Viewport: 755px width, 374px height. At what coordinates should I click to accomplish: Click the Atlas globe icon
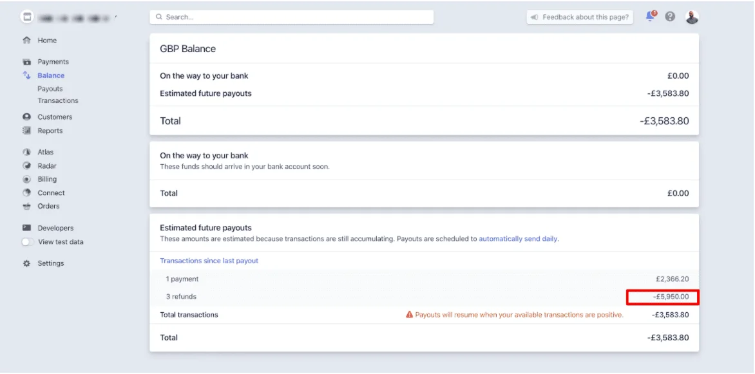[x=27, y=152]
